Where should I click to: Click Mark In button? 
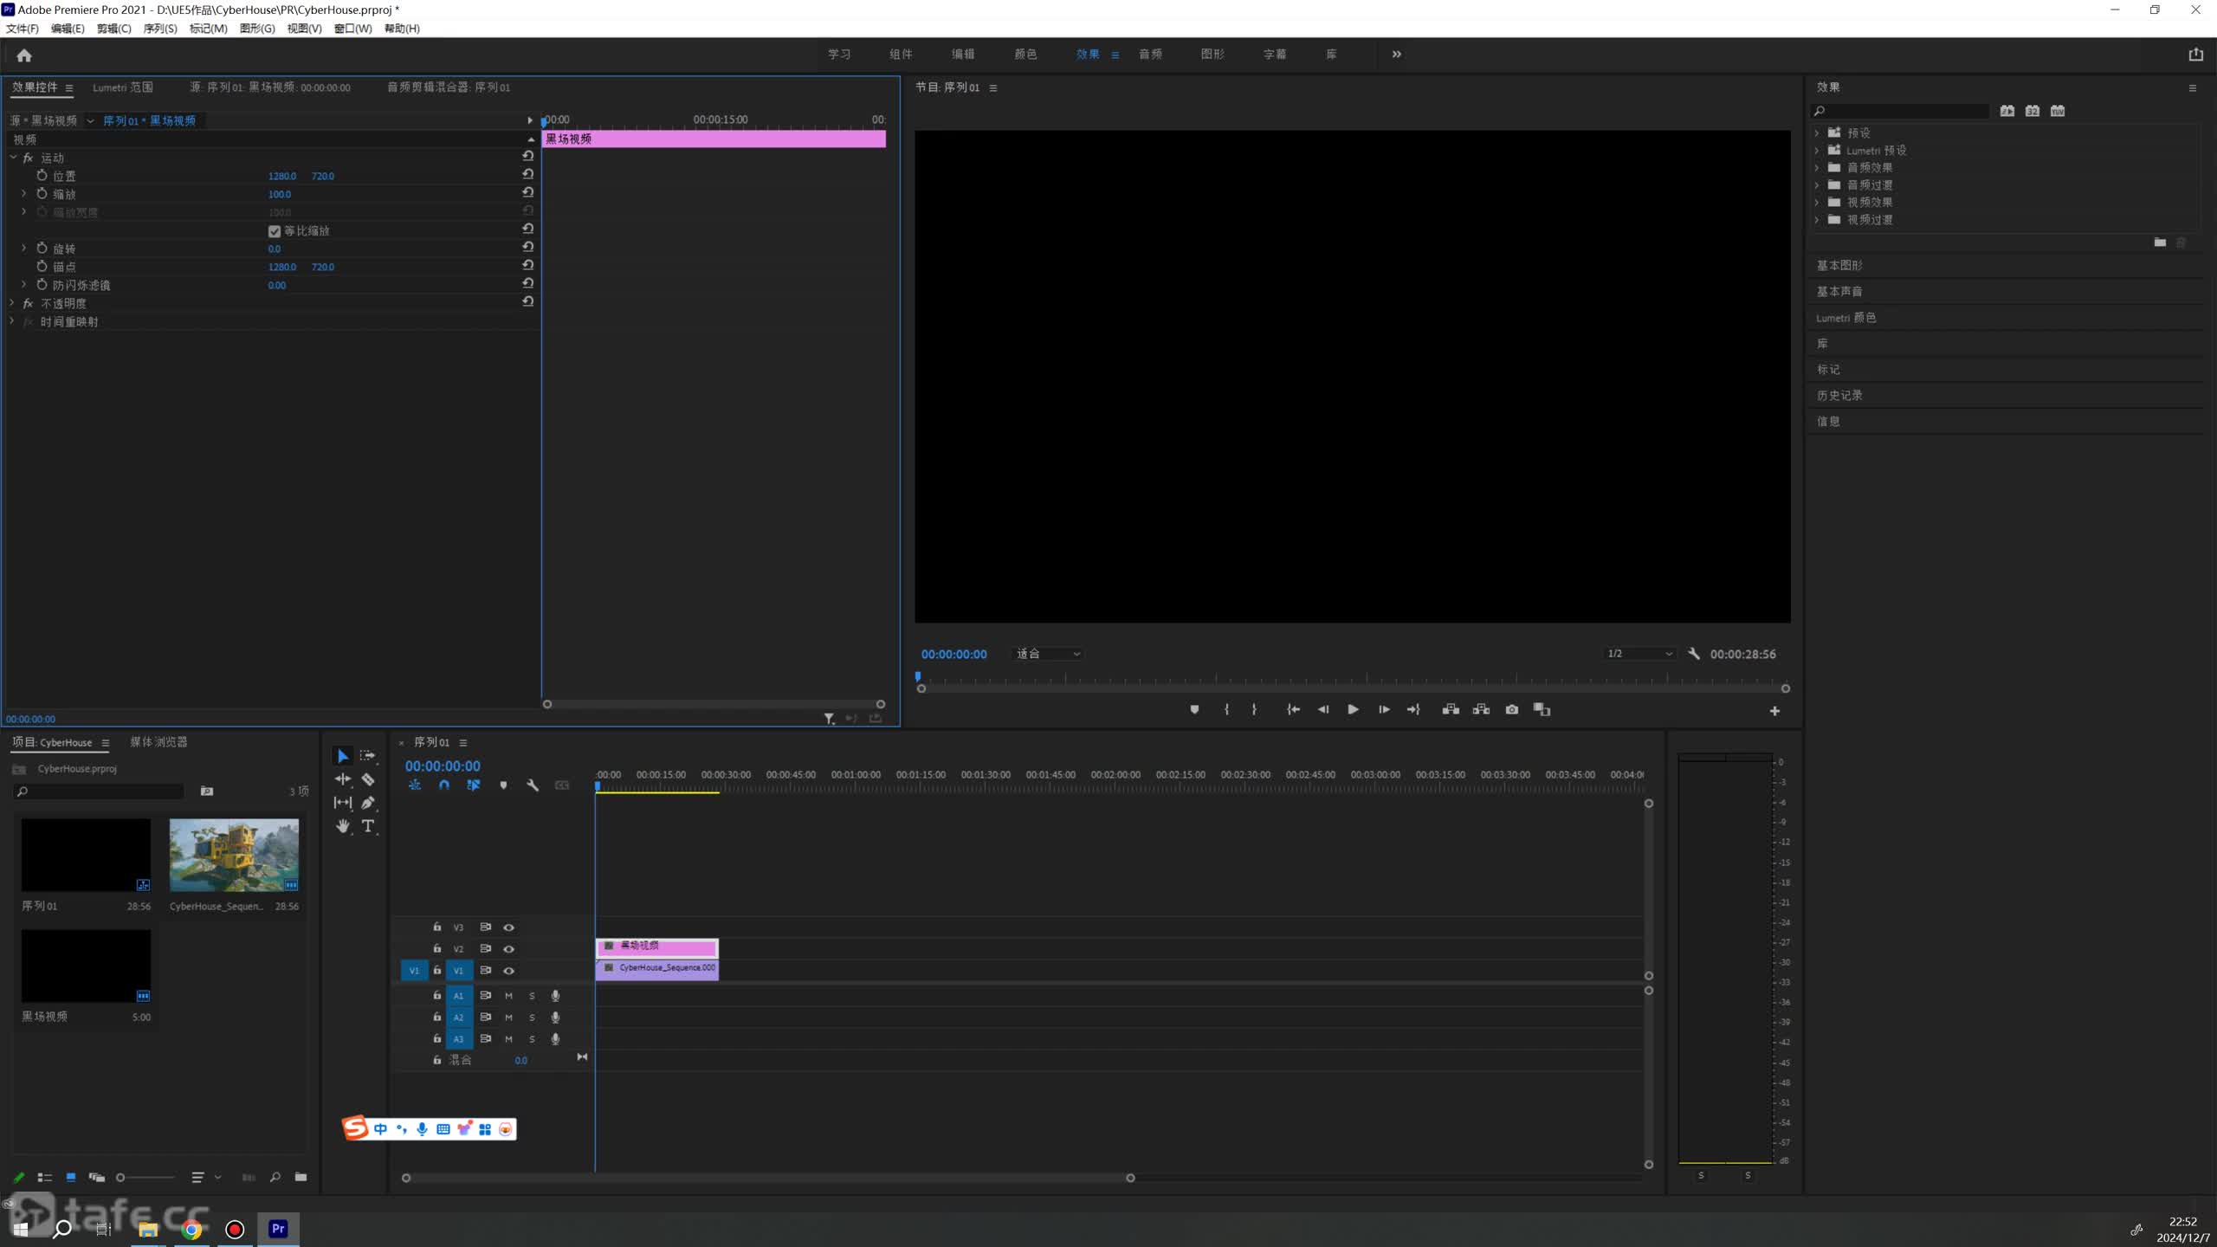(x=1226, y=709)
